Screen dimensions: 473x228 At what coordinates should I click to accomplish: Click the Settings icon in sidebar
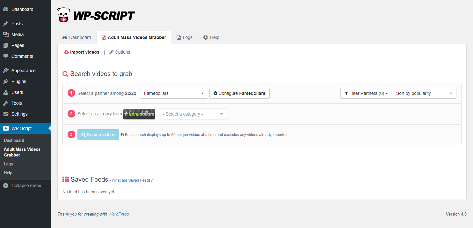pos(6,114)
